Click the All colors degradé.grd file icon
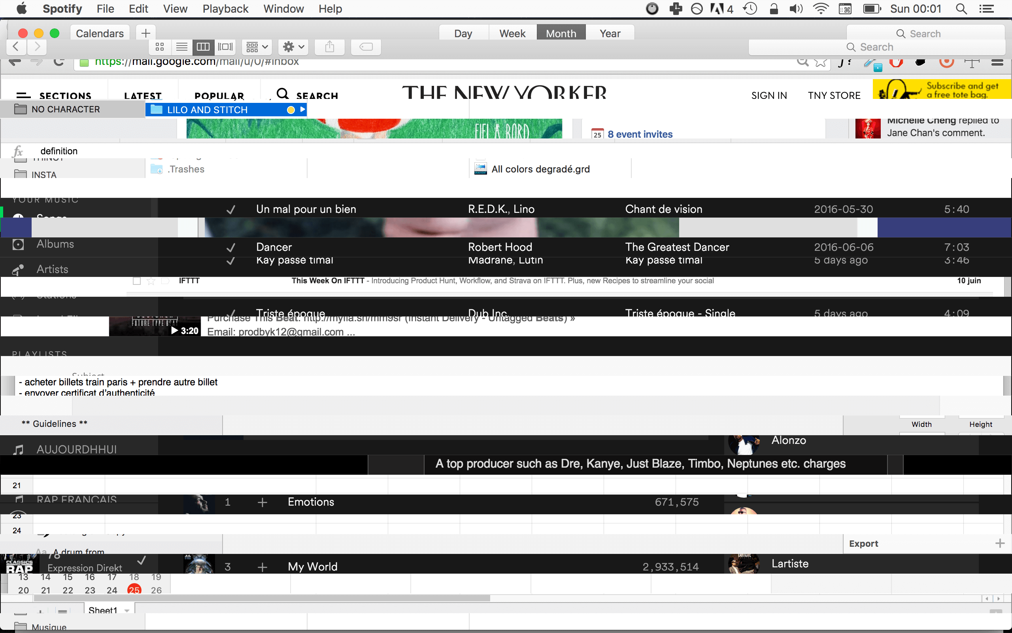 click(480, 169)
